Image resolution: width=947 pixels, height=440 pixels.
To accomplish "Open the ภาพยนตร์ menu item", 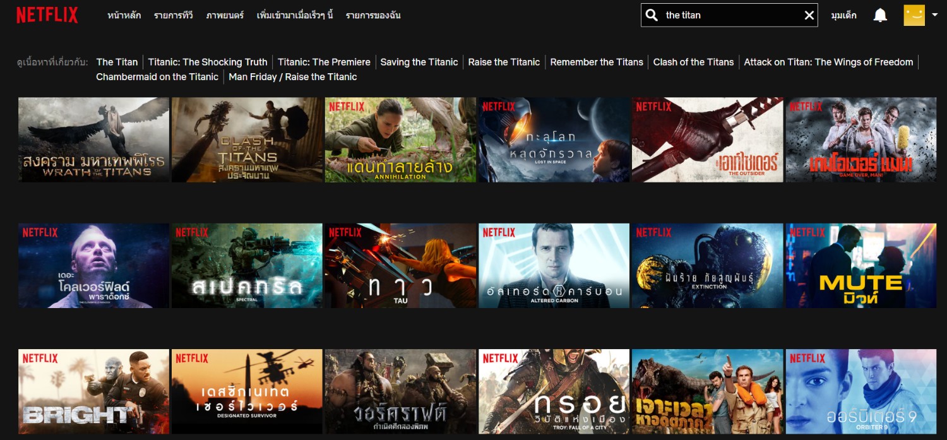I will tap(225, 15).
